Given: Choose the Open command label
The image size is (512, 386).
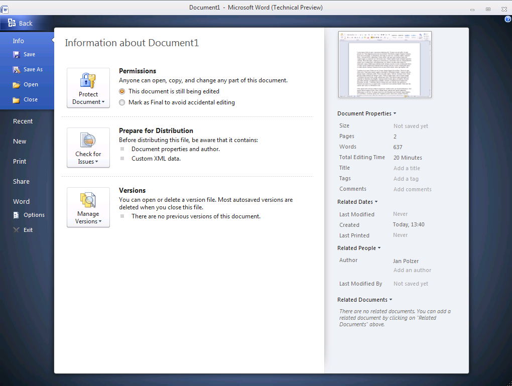Looking at the screenshot, I should [x=31, y=85].
